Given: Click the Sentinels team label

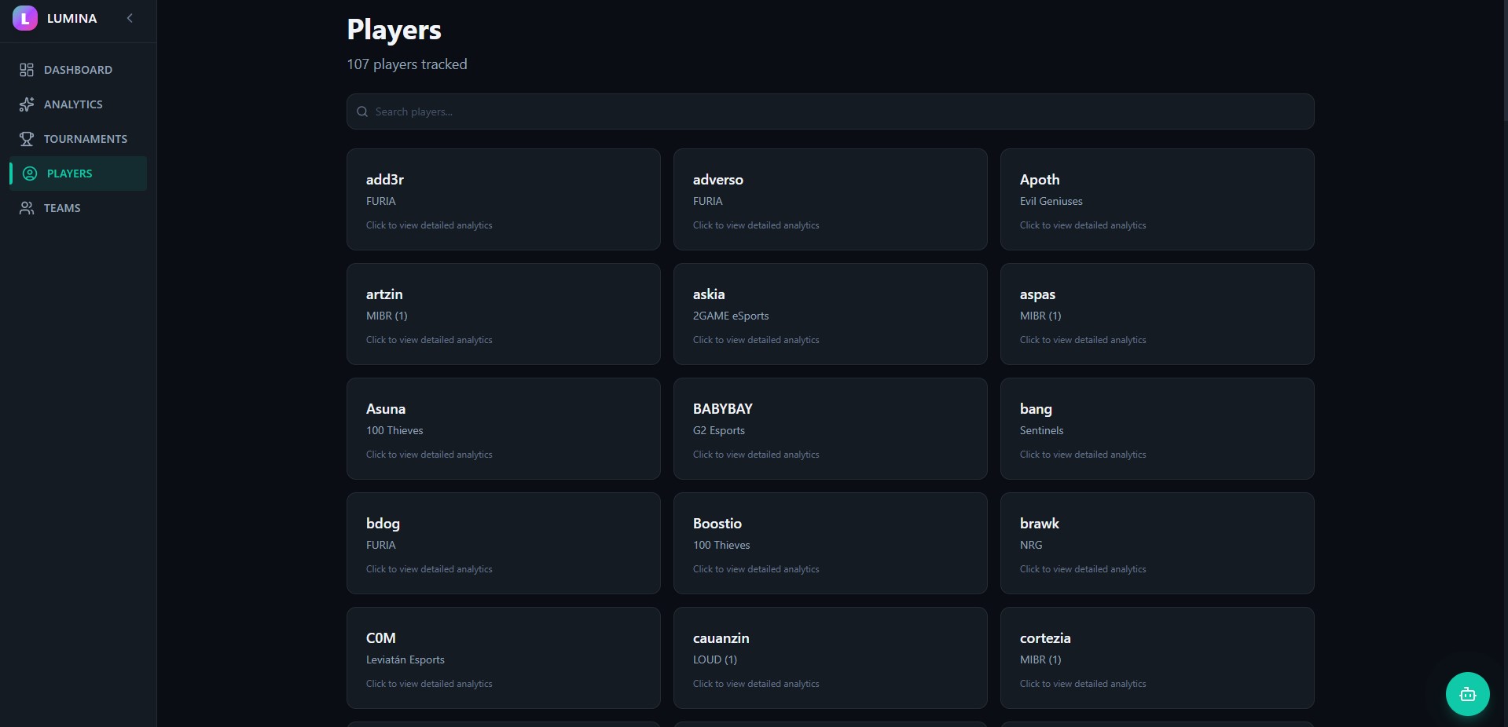Looking at the screenshot, I should [x=1042, y=430].
